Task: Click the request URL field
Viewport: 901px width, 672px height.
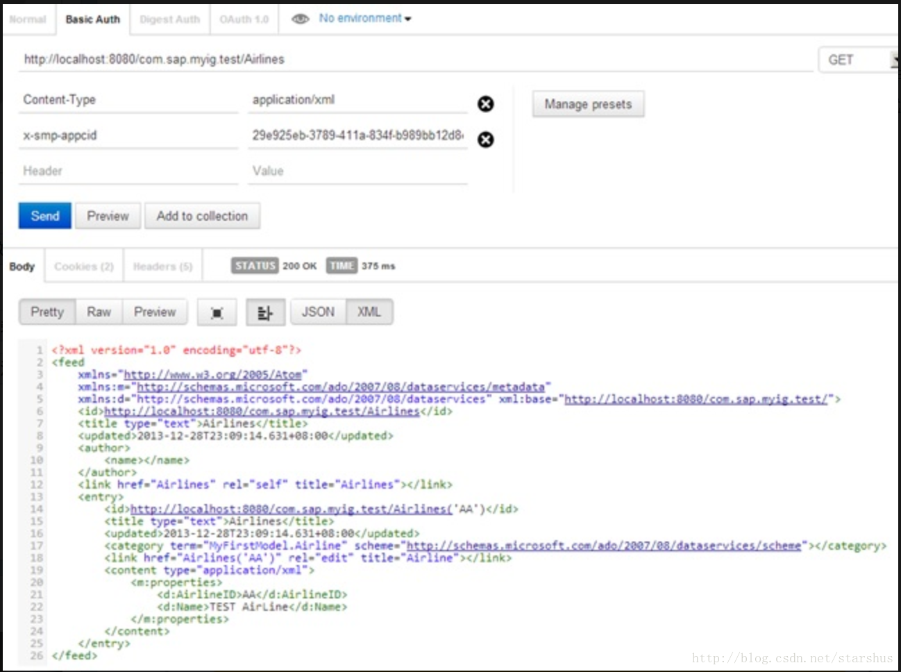Action: tap(415, 60)
